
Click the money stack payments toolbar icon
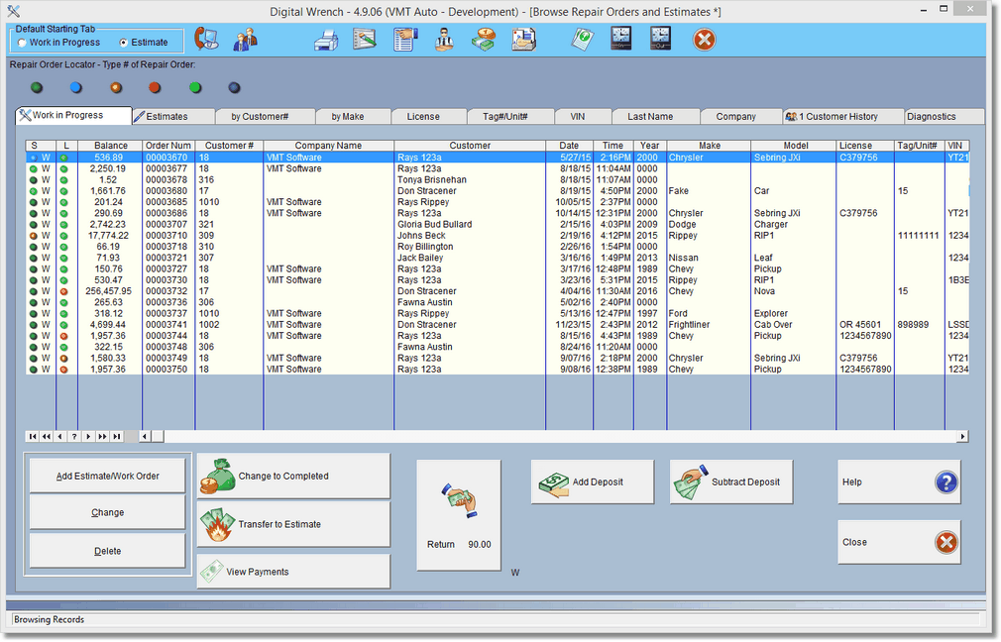tap(486, 39)
